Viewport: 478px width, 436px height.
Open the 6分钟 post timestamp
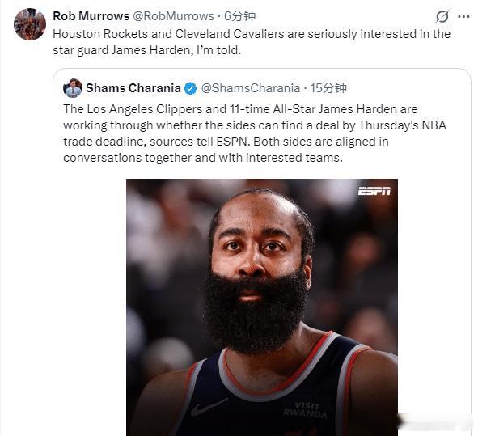point(239,16)
